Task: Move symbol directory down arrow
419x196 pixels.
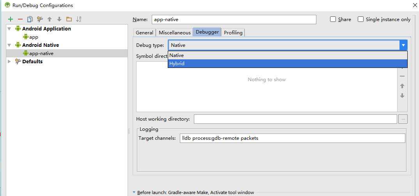Action: pyautogui.click(x=402, y=96)
